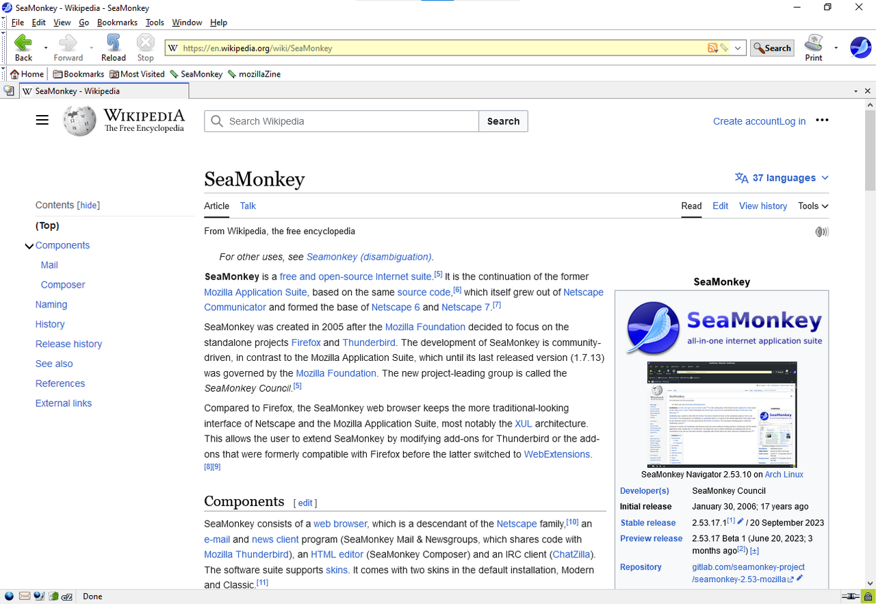The image size is (876, 604).
Task: Open the URL history dropdown arrow
Action: 738,48
